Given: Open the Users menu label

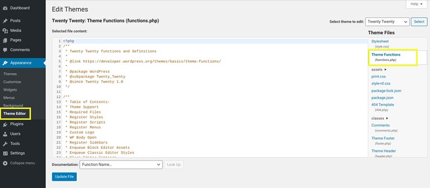Looking at the screenshot, I should click(15, 134).
